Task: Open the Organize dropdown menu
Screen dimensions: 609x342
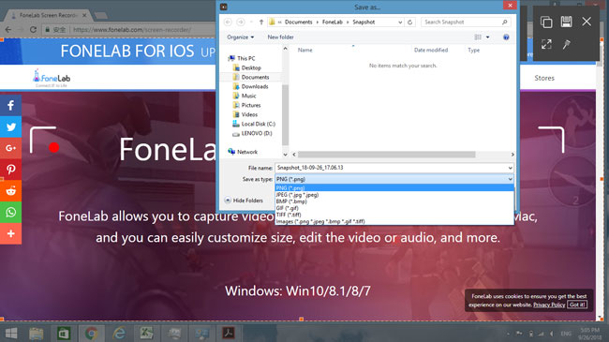Action: tap(241, 37)
